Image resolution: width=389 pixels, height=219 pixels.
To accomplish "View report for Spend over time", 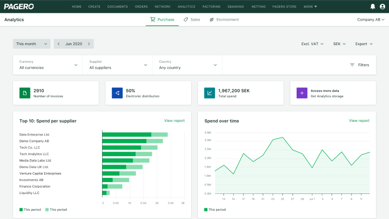I will tap(359, 120).
